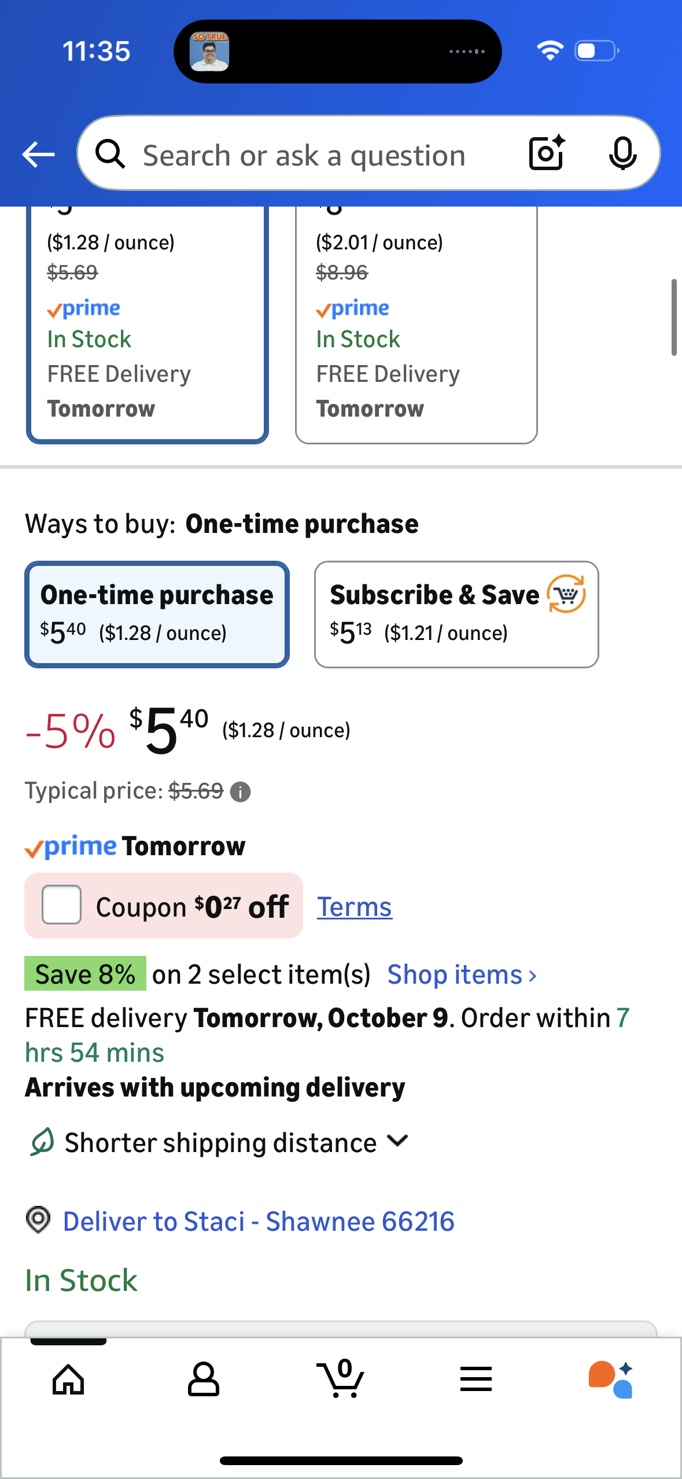Open the account profile icon
682x1479 pixels.
(x=204, y=1379)
